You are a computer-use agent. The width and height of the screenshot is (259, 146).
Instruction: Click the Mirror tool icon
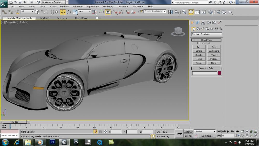170,12
